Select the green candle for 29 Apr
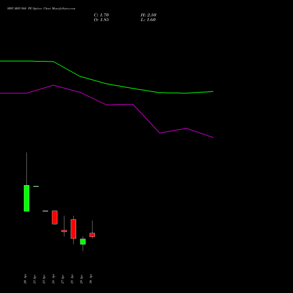This screenshot has height=293, width=293. pyautogui.click(x=83, y=241)
